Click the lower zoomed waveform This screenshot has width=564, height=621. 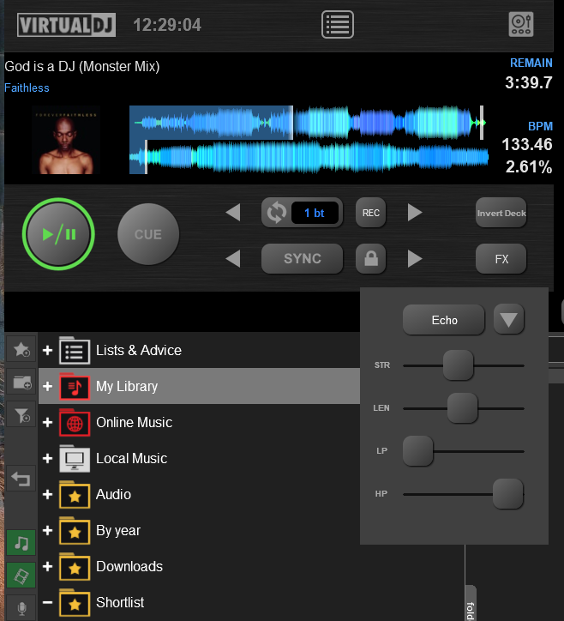(x=309, y=157)
